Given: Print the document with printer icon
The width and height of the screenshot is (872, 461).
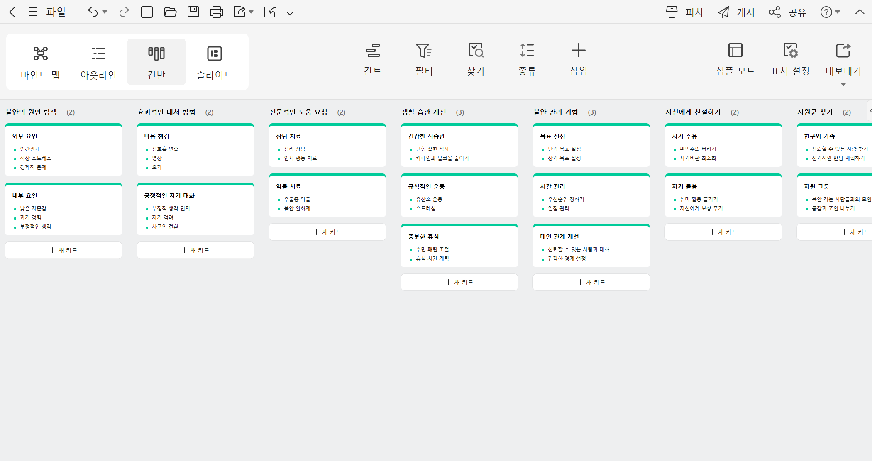Looking at the screenshot, I should (x=217, y=12).
